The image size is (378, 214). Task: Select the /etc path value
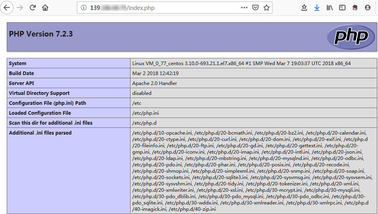pos(137,103)
